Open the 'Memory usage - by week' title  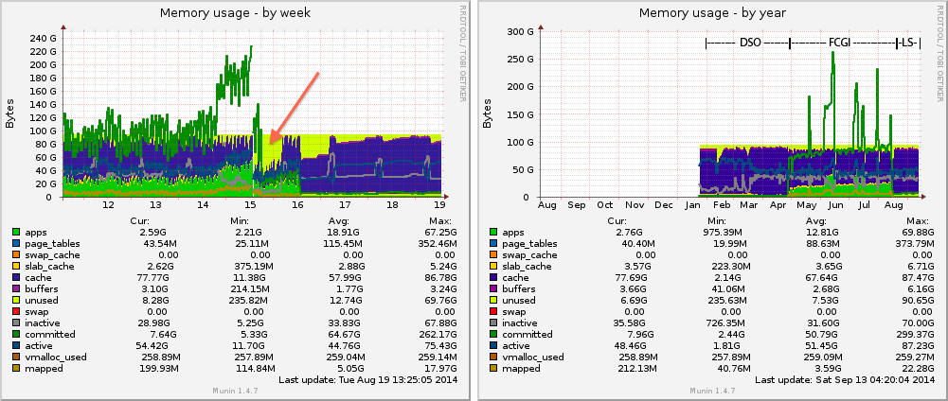coord(235,12)
